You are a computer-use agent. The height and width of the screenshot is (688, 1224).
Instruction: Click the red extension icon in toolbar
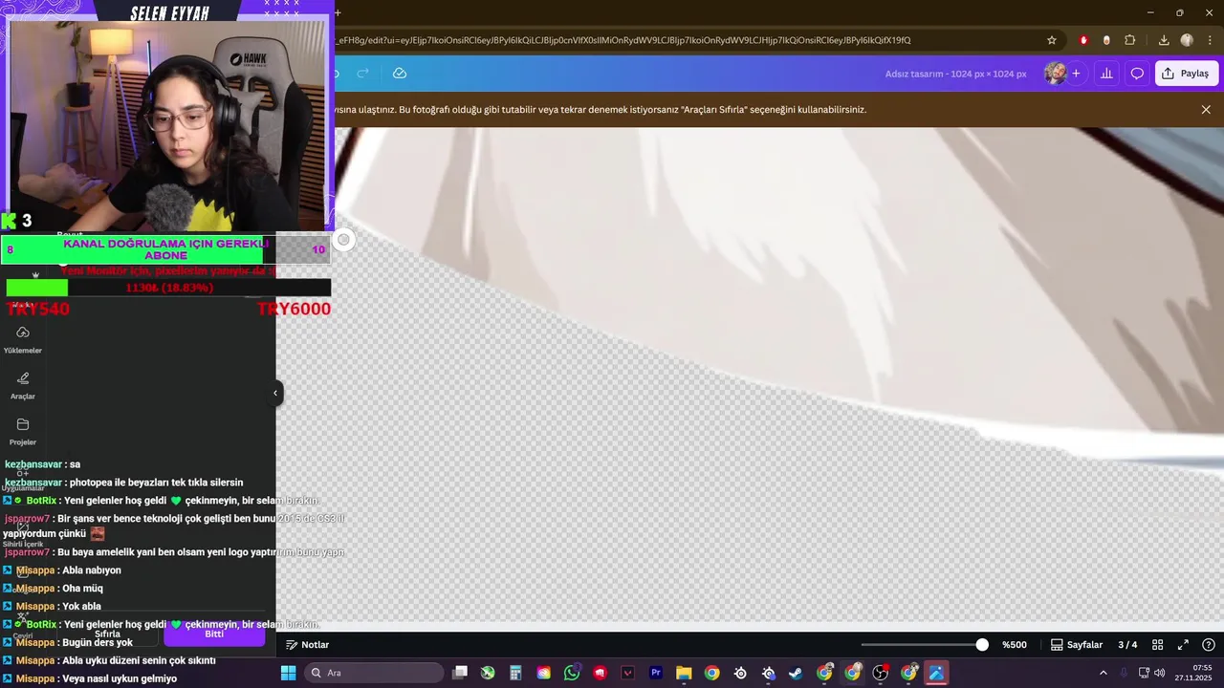click(1083, 40)
